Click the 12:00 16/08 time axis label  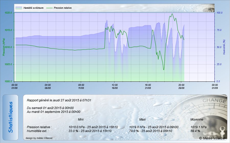(x=114, y=87)
